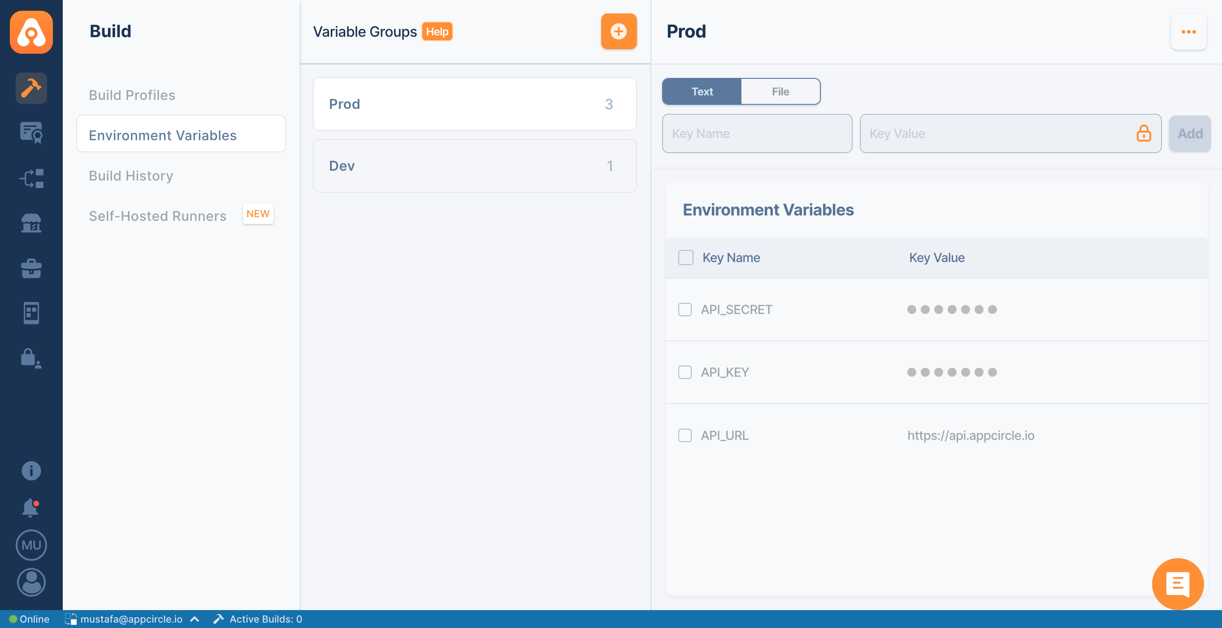The image size is (1222, 628).
Task: Click the Key Value column header
Action: [x=936, y=258]
